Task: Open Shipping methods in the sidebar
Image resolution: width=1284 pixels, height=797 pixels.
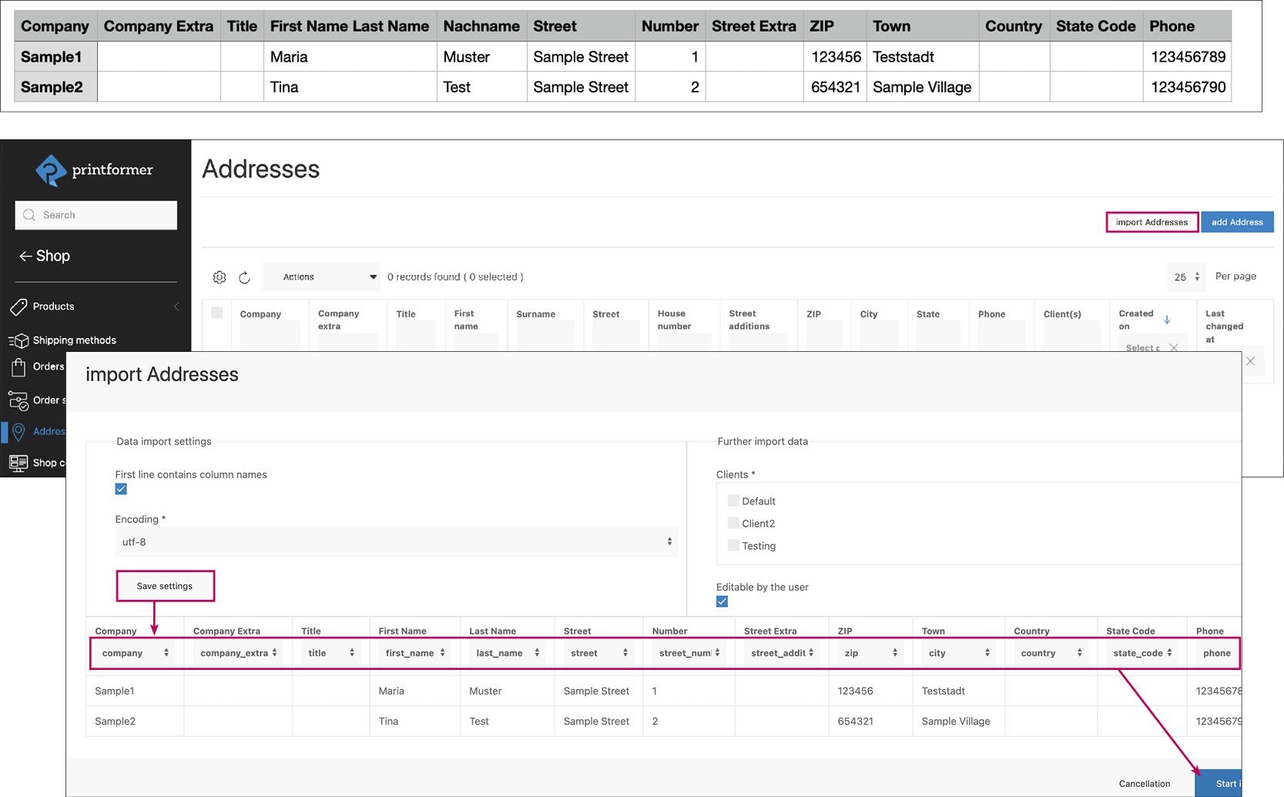Action: [74, 340]
